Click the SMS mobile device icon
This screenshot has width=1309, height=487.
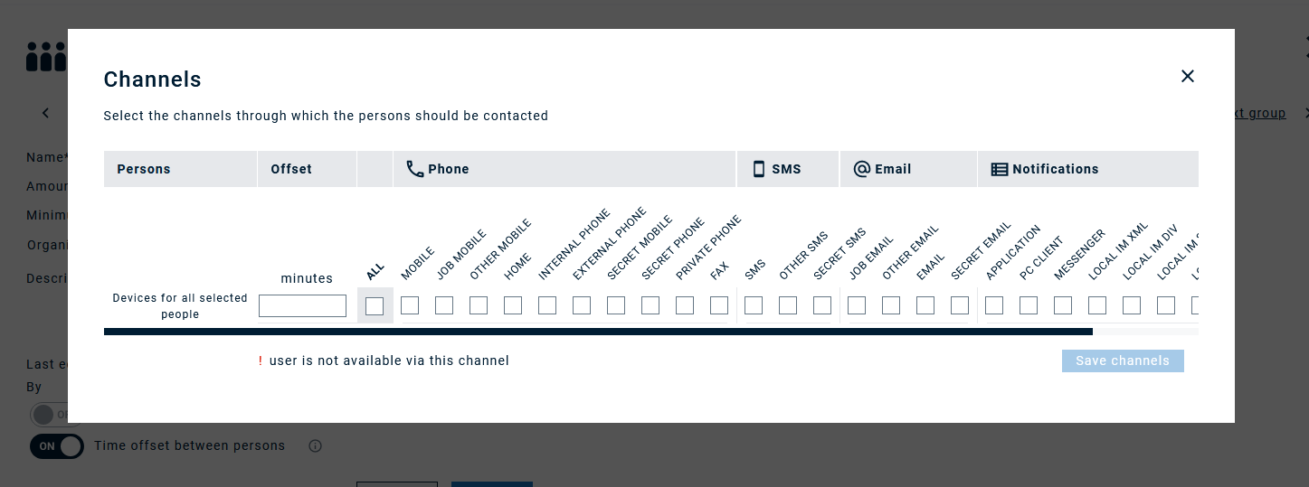click(x=759, y=169)
